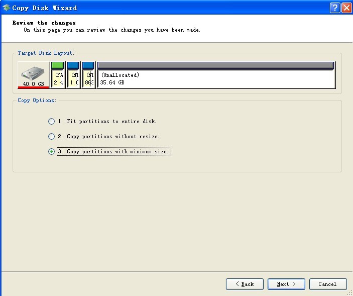Proceed by clicking the Next button
This screenshot has width=353, height=296.
(286, 284)
